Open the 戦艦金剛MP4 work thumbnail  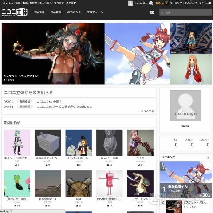48,184
